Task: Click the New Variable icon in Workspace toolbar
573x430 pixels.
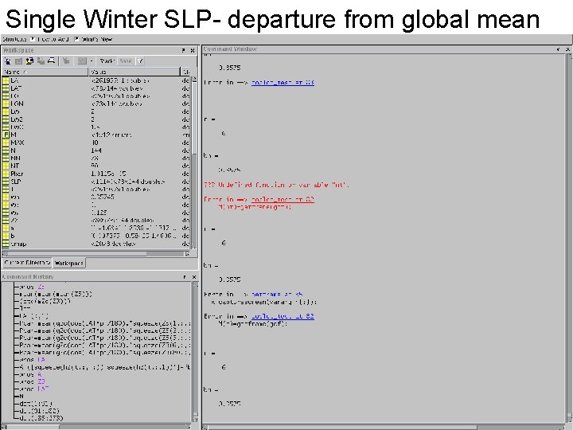Action: click(7, 61)
